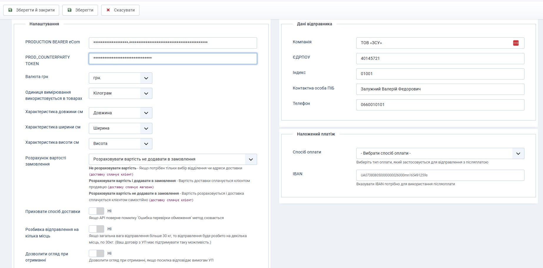
Task: Click the Контактна особа ПІБ field
Action: point(440,89)
